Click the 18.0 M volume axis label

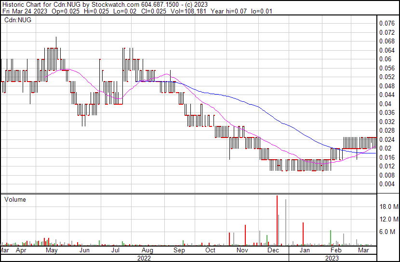click(x=388, y=207)
